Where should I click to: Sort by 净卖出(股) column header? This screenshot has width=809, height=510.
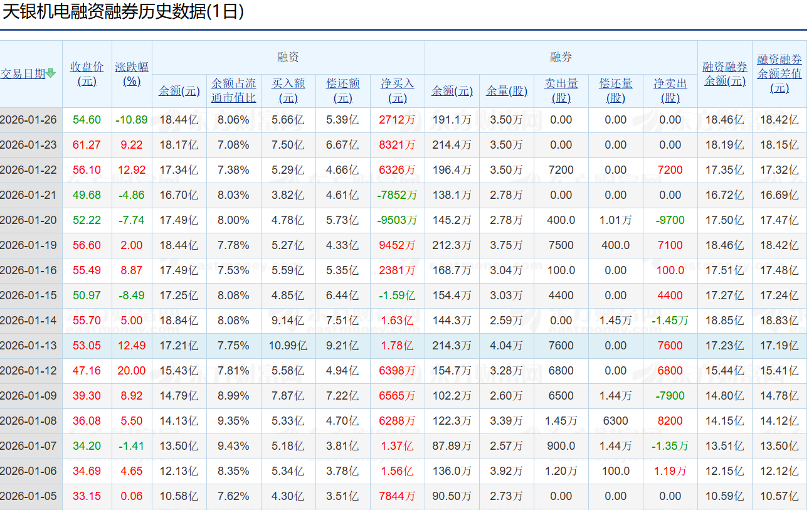point(670,90)
